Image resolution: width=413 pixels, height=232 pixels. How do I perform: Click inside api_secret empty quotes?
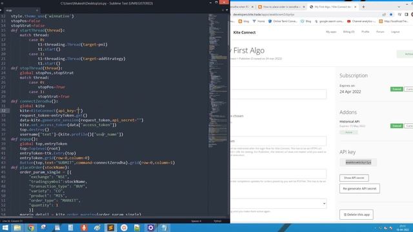[x=139, y=121]
